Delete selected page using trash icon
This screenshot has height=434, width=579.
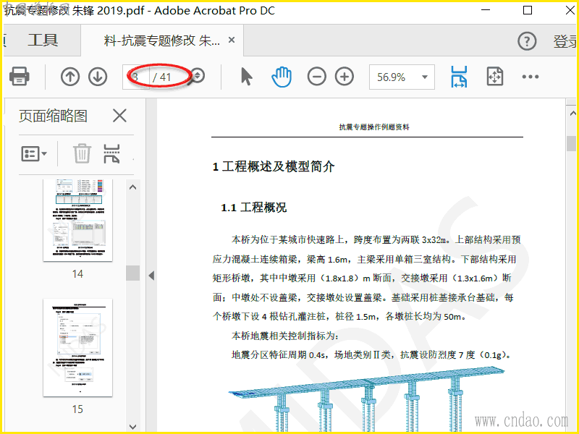(82, 153)
